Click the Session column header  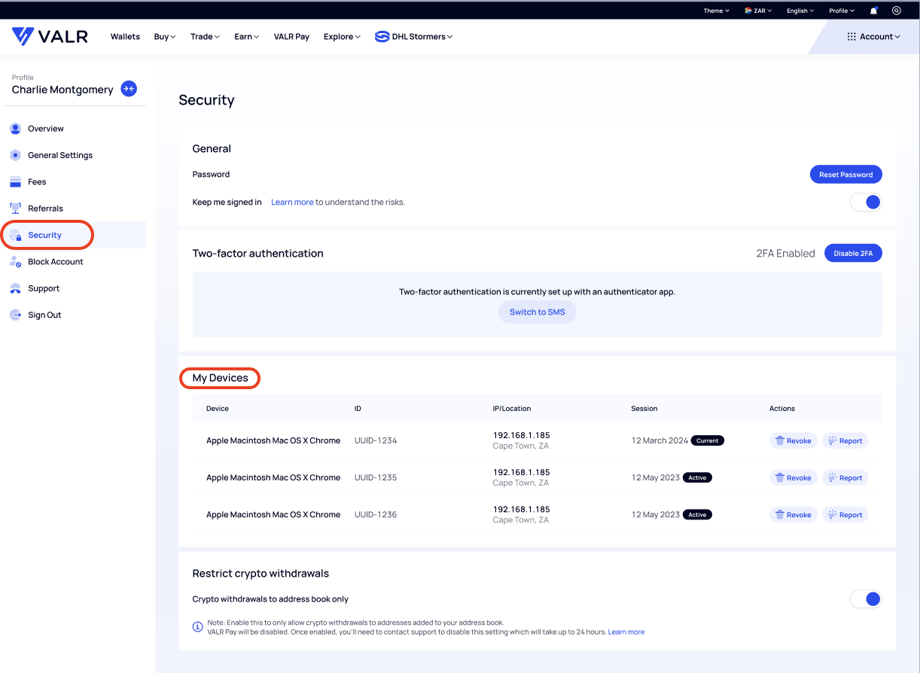coord(644,409)
